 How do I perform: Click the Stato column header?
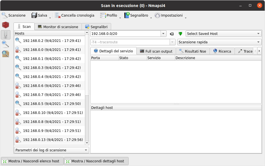pyautogui.click(x=133, y=58)
